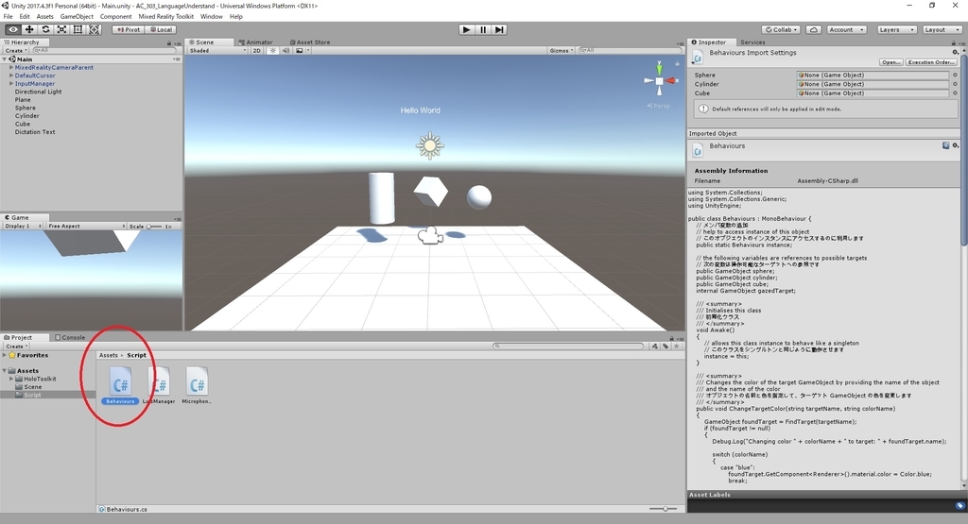
Task: Click the Play button
Action: click(x=467, y=29)
